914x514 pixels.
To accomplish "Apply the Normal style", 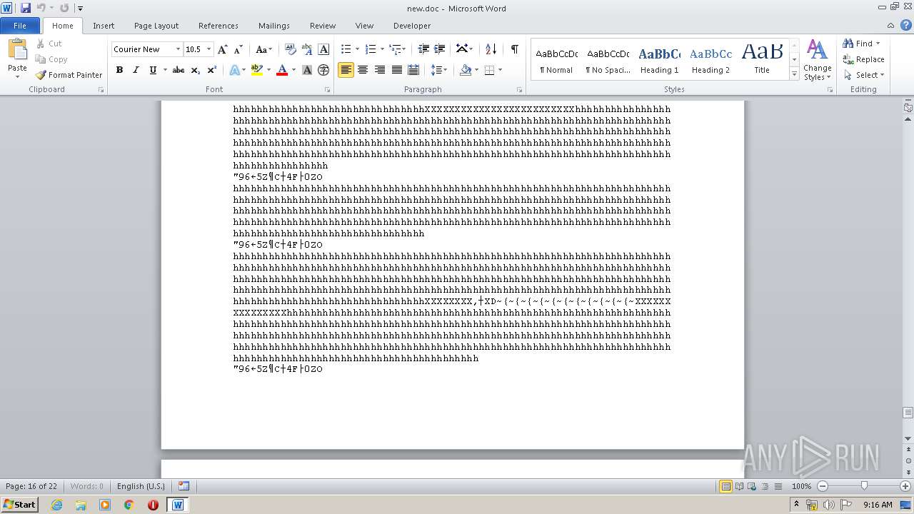I will [556, 60].
